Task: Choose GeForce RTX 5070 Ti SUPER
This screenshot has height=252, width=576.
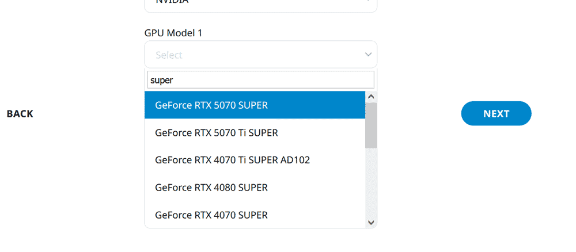Action: [217, 133]
